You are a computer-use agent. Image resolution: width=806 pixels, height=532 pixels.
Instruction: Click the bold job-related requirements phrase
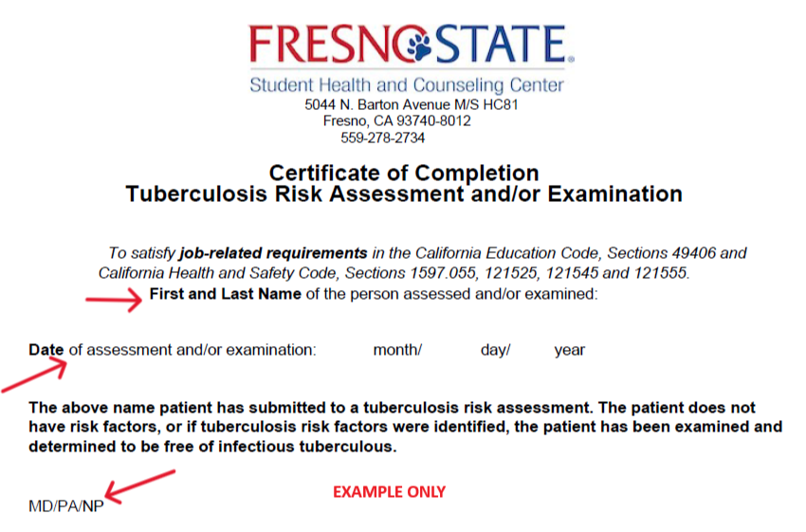point(273,253)
